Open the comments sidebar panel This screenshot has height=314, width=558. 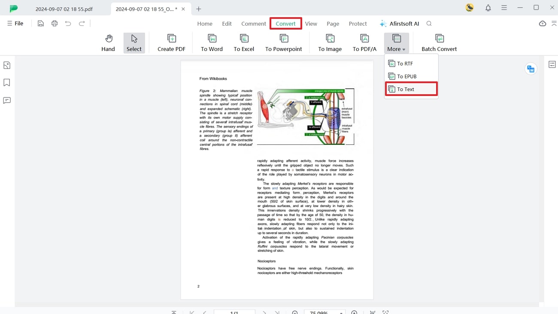(x=7, y=100)
